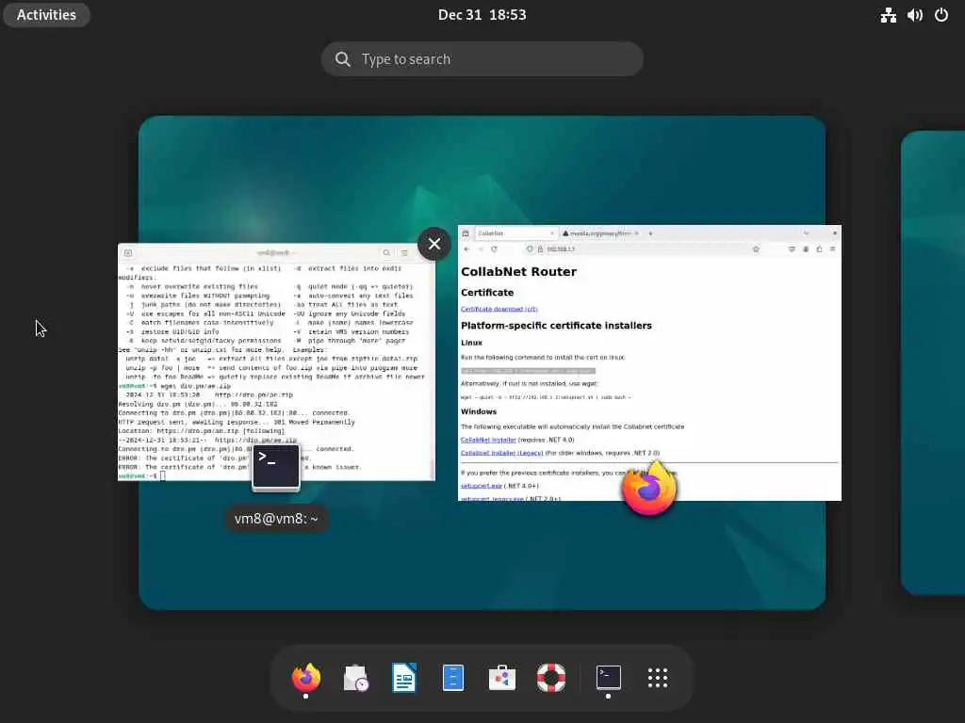
Task: Click the Firefox shield tracking protection icon
Action: 530,249
